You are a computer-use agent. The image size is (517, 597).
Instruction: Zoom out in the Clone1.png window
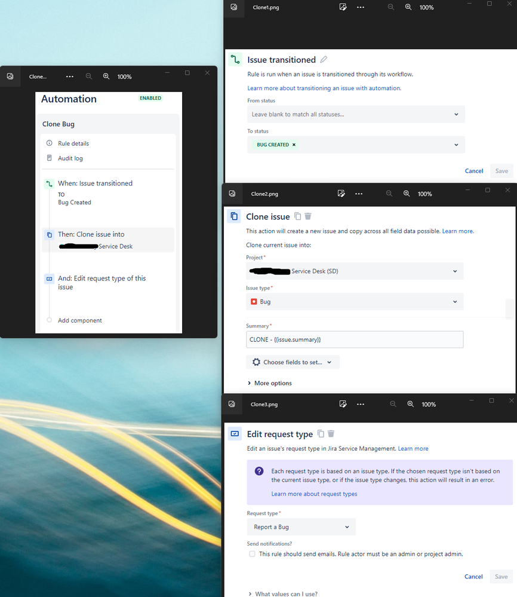click(x=390, y=7)
